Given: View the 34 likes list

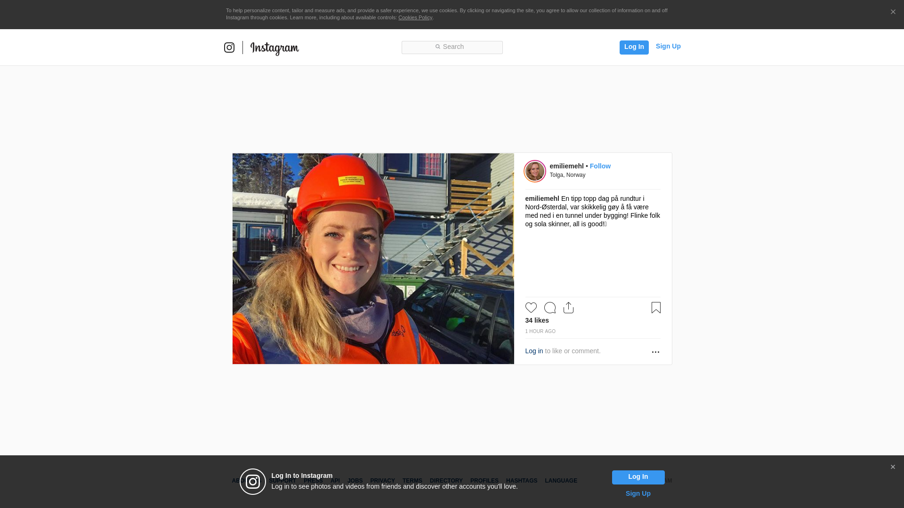Looking at the screenshot, I should 537,320.
